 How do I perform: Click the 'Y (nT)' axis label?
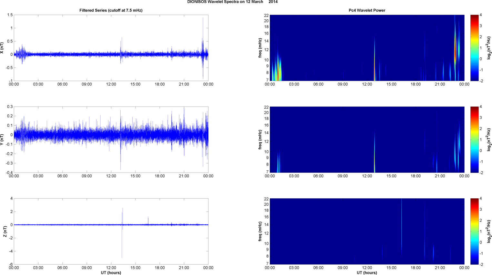point(2,139)
